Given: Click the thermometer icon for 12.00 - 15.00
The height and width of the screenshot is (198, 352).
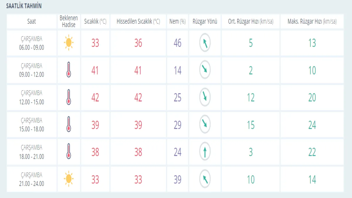Looking at the screenshot, I should click(x=69, y=97).
